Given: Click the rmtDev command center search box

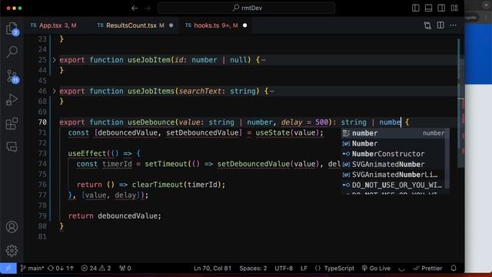Looking at the screenshot, I should (x=247, y=8).
